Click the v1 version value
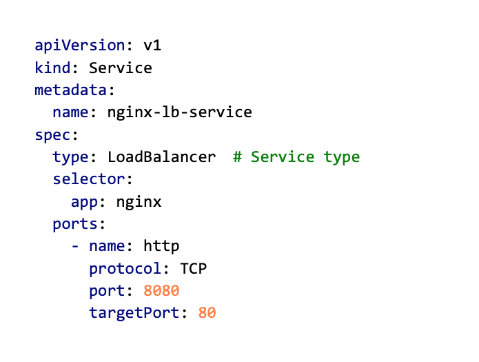 coord(152,46)
